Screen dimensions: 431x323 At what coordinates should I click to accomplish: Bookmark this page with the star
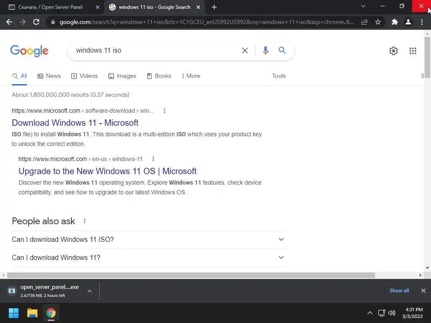pyautogui.click(x=378, y=22)
